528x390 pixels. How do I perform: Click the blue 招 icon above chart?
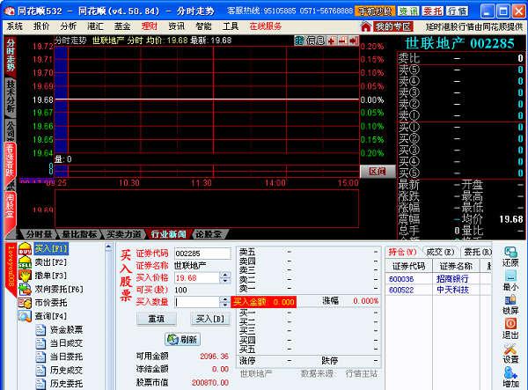coord(299,40)
